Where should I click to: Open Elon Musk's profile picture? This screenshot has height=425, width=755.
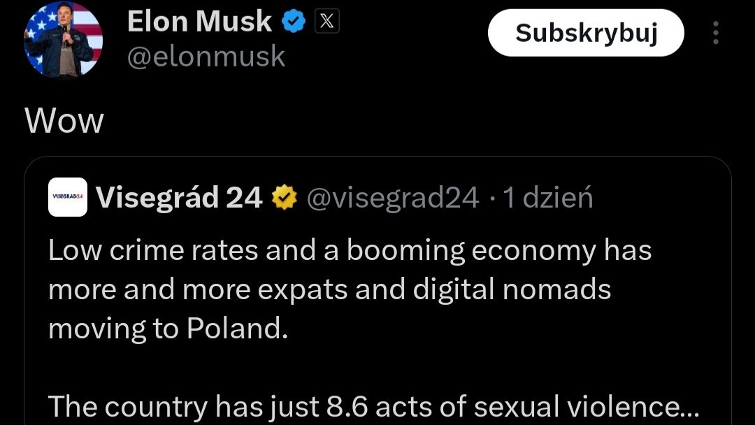point(64,39)
